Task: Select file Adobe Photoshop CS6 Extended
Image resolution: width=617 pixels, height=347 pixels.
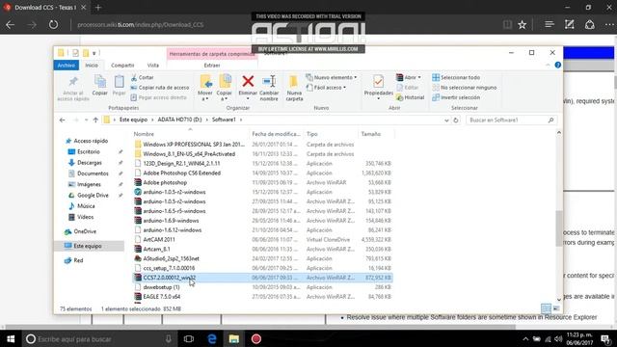Action: 182,173
